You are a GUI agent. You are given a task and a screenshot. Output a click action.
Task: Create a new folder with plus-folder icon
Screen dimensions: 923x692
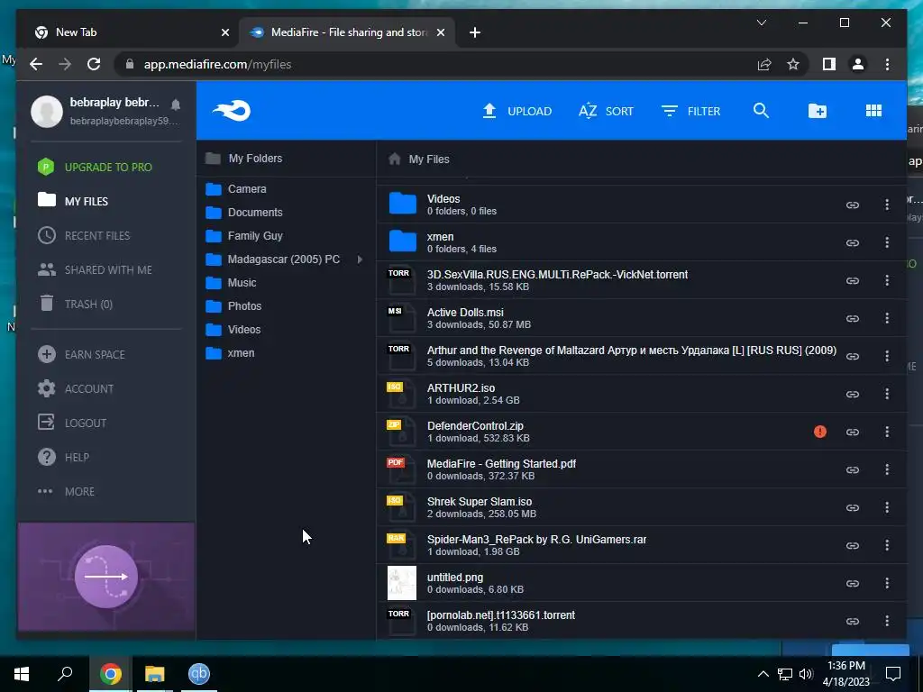tap(817, 111)
